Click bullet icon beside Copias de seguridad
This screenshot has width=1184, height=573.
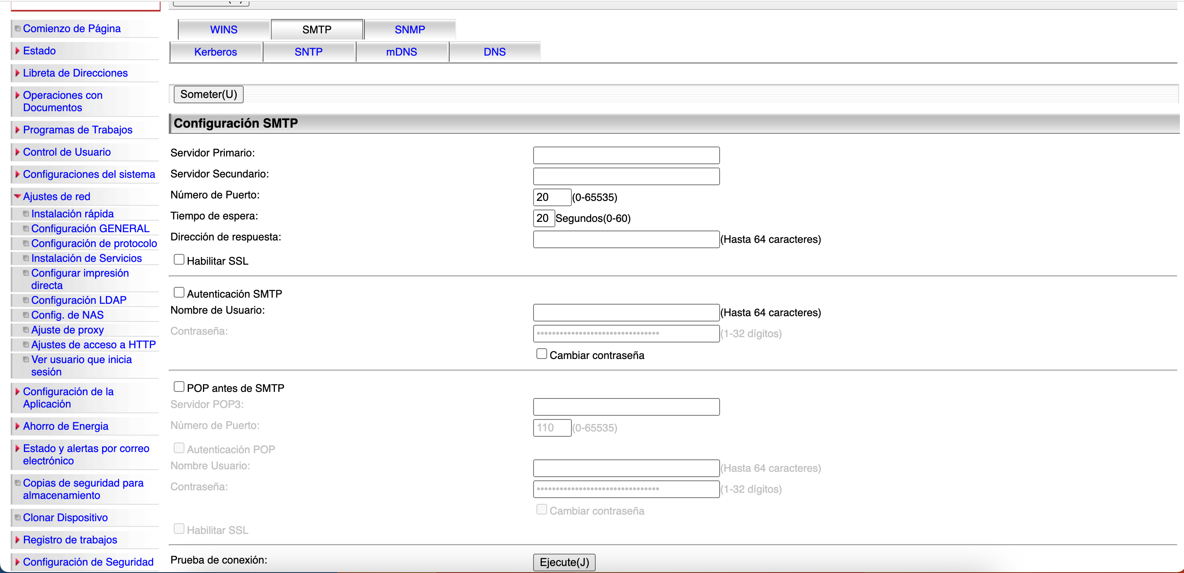pyautogui.click(x=17, y=483)
